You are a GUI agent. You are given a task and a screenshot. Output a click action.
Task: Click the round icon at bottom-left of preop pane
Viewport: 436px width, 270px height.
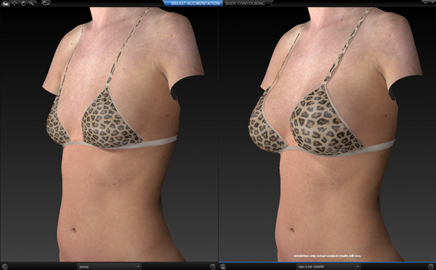[x=4, y=266]
